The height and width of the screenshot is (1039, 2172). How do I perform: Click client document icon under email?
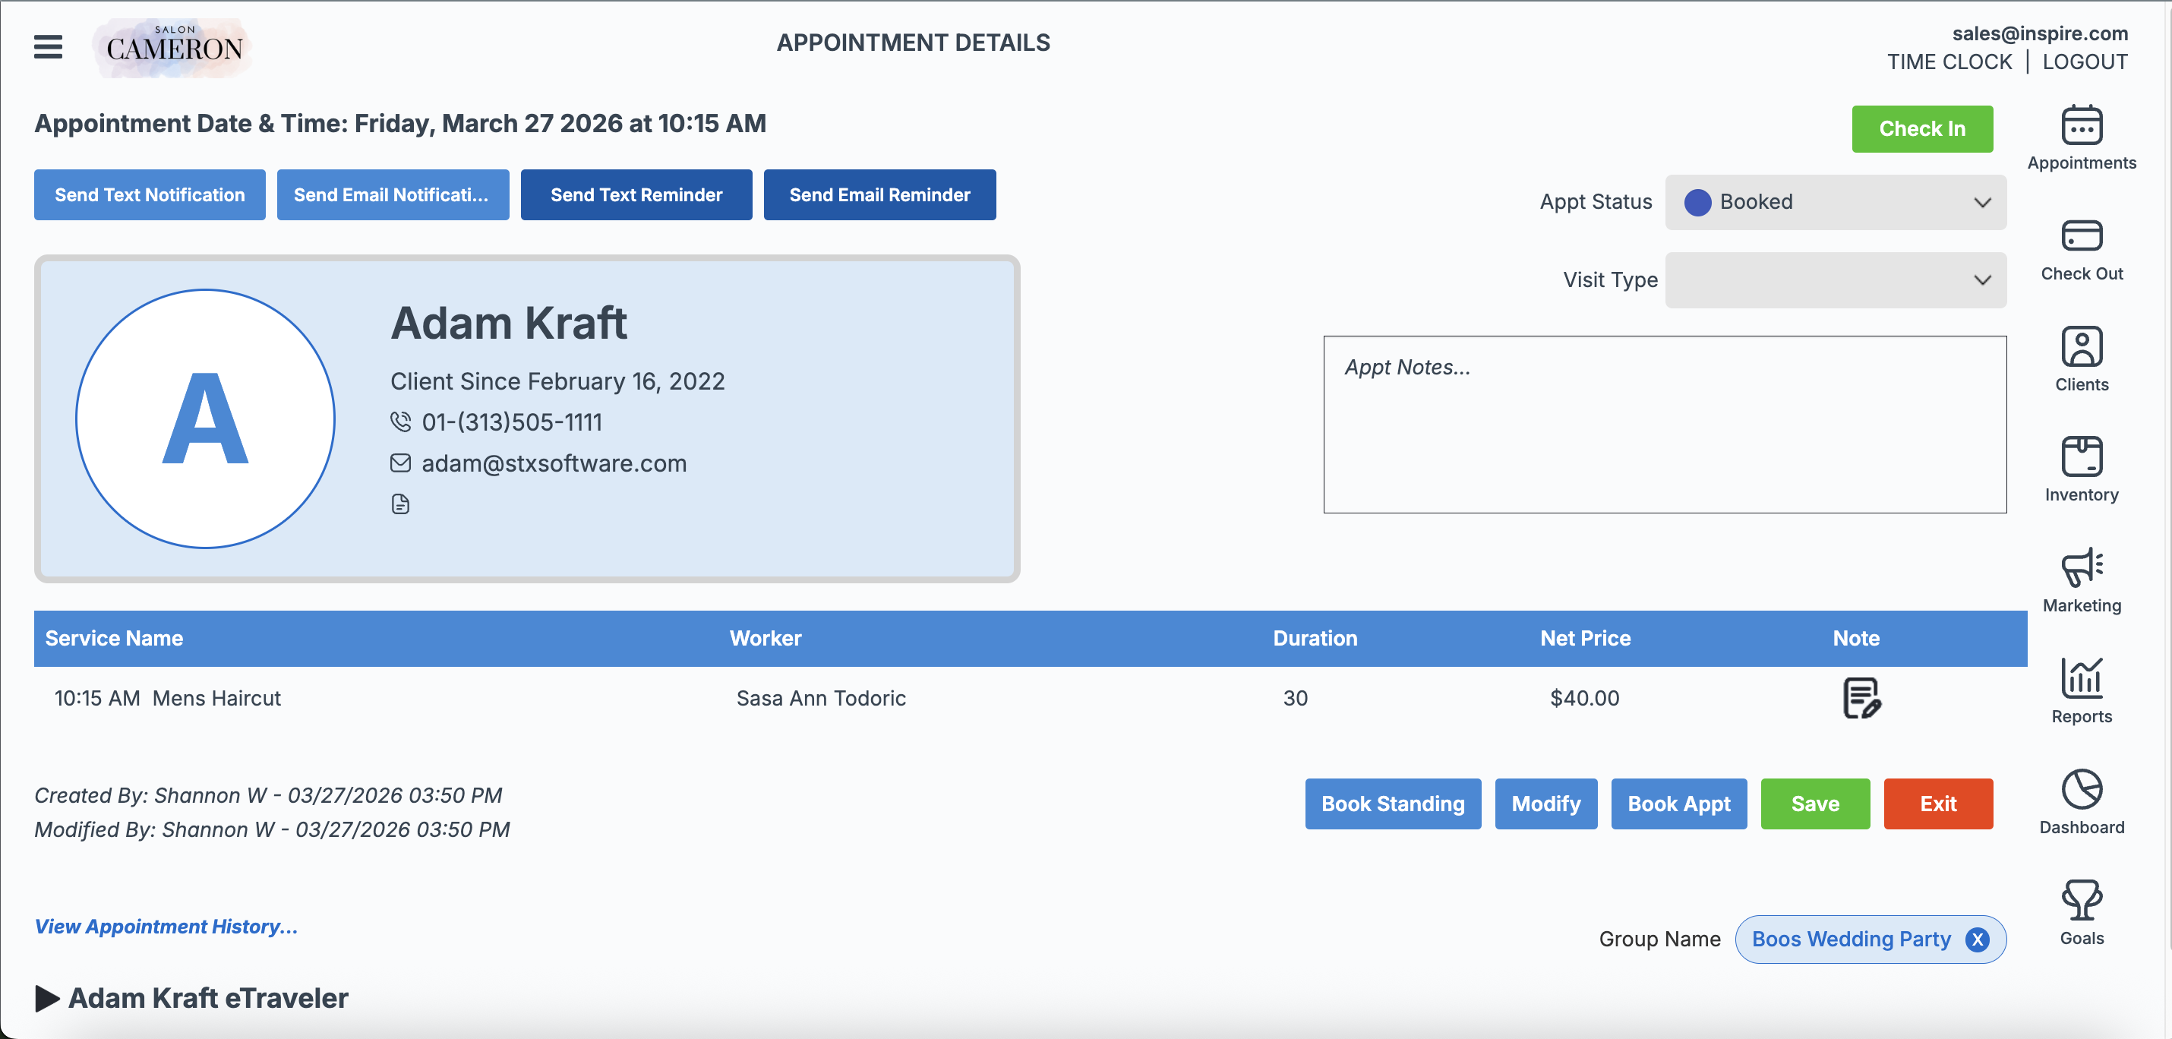(400, 504)
